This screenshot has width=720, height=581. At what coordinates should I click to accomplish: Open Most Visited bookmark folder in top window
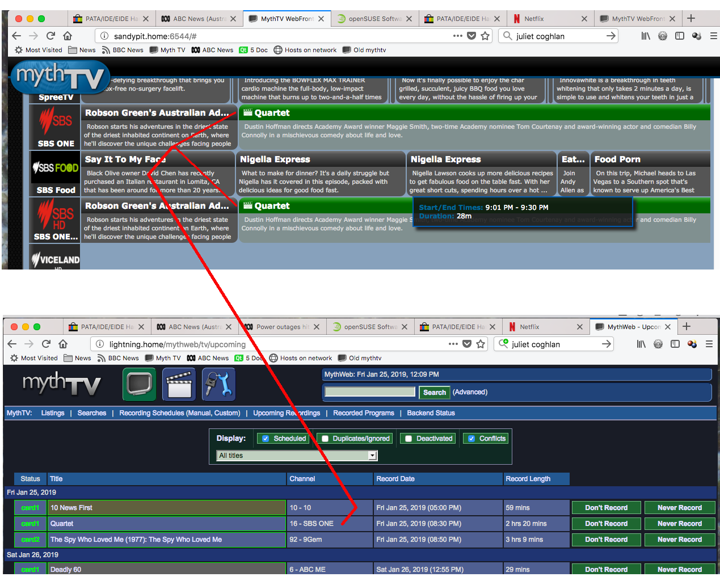pyautogui.click(x=39, y=50)
